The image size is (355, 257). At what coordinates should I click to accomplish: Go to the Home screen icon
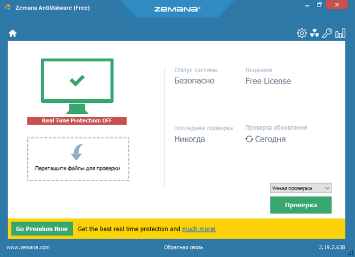pos(13,33)
